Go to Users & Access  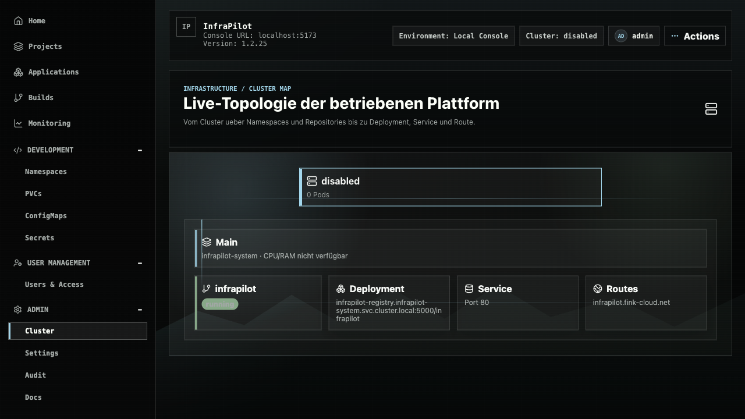pyautogui.click(x=78, y=285)
